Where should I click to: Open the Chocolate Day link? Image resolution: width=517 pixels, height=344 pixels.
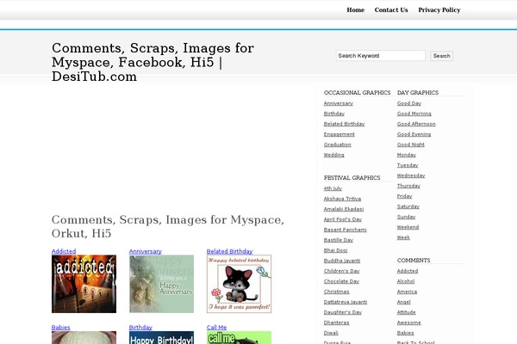[341, 281]
